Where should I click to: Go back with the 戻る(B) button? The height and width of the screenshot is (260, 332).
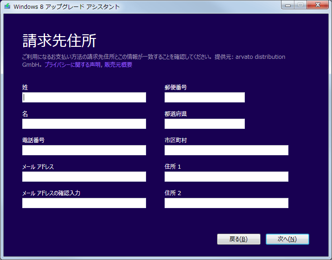[x=239, y=239]
